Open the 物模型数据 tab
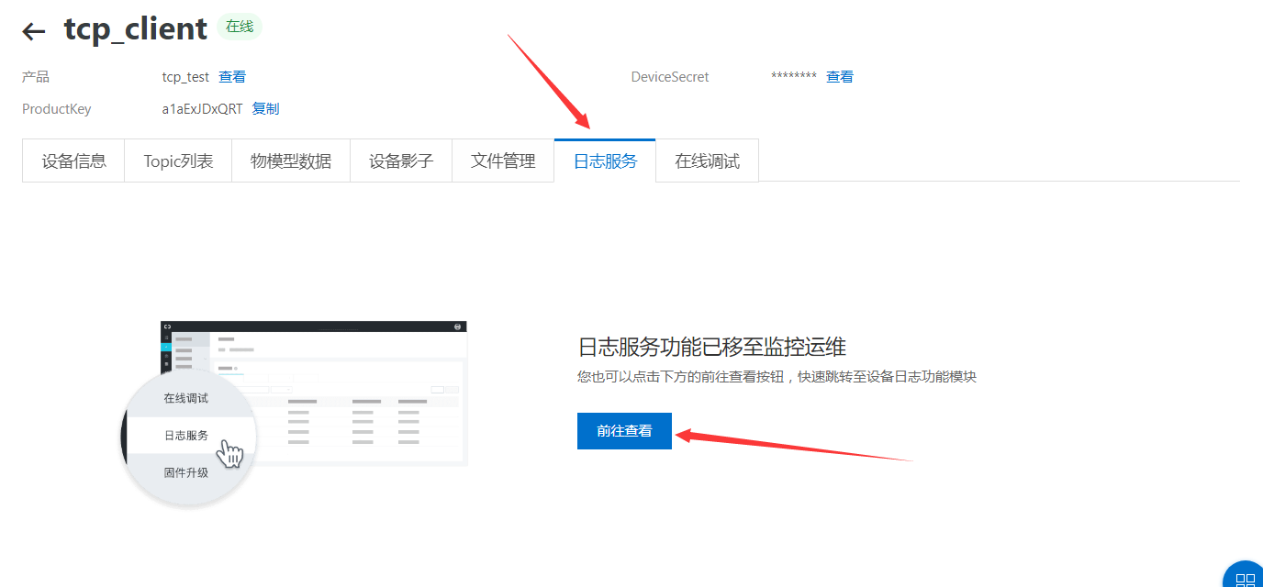1263x587 pixels. [x=290, y=160]
